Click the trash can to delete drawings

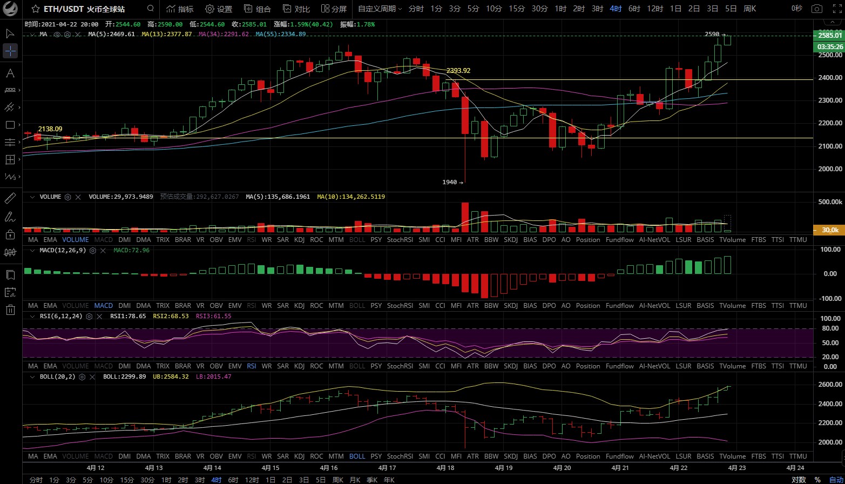(x=10, y=310)
